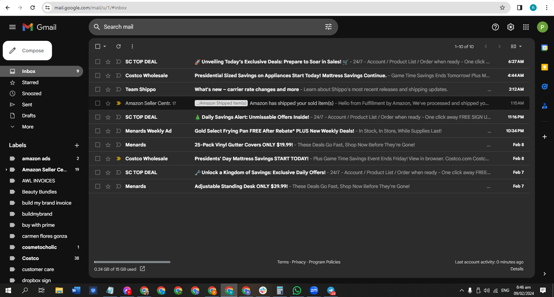View account activity Details link

[x=517, y=269]
